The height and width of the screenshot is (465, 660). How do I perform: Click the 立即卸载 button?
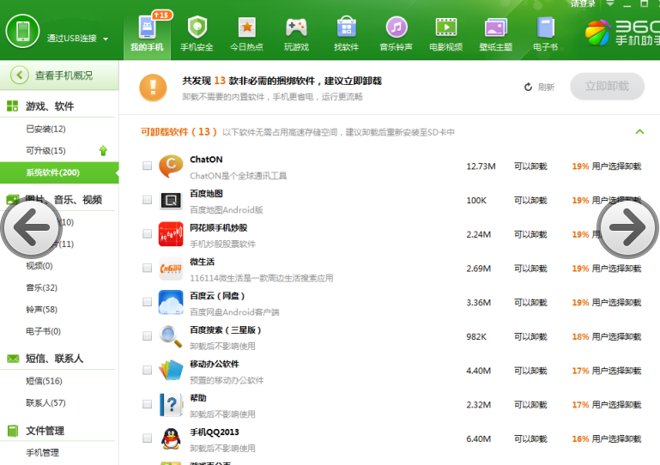pos(607,87)
